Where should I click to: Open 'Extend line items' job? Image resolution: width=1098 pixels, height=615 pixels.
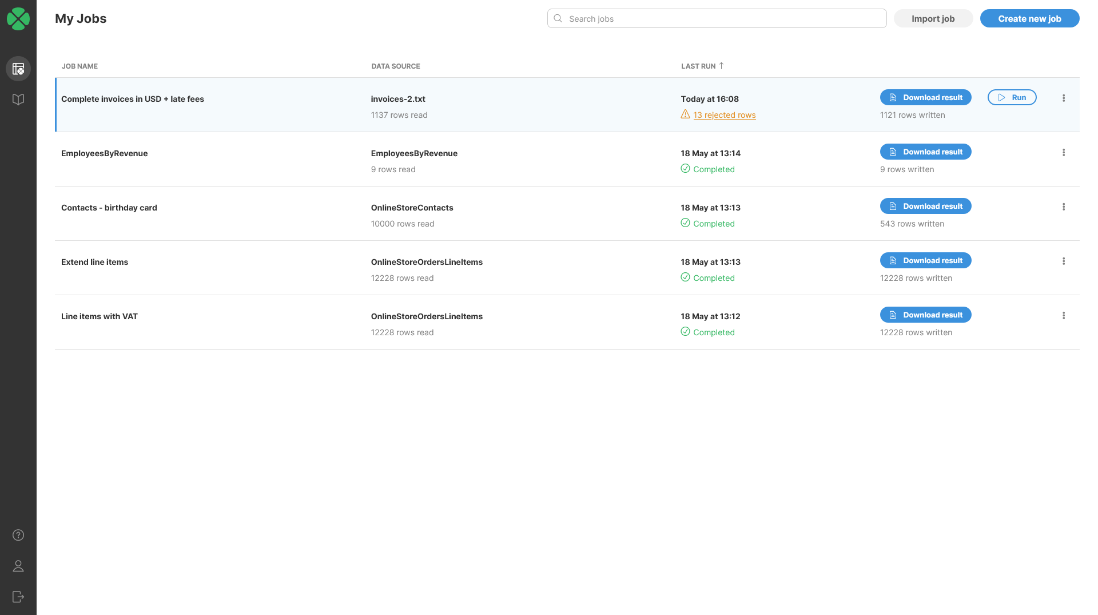(x=94, y=262)
